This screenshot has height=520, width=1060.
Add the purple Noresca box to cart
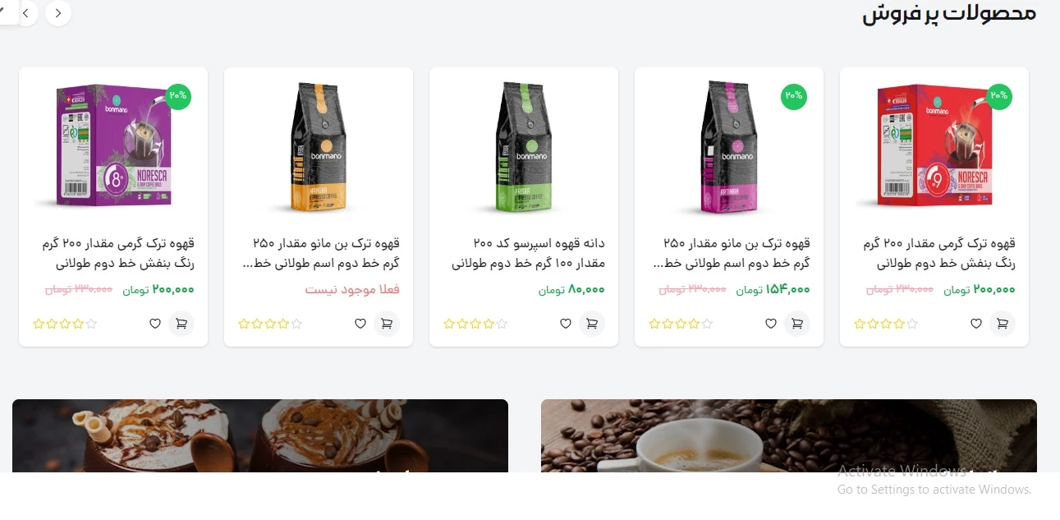point(181,324)
